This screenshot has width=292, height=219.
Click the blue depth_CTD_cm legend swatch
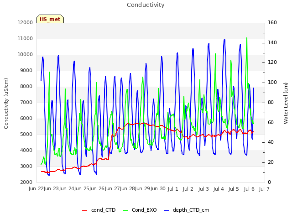pos(166,211)
